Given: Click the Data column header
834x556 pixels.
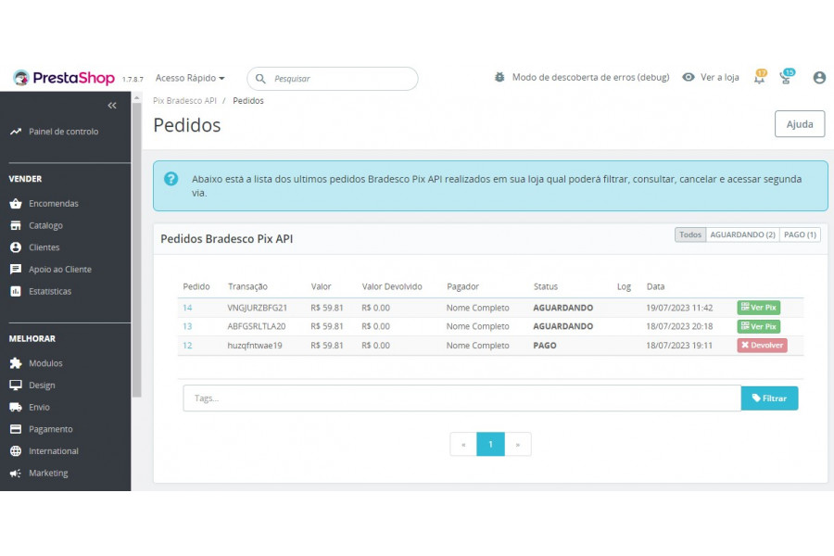Looking at the screenshot, I should (x=655, y=286).
